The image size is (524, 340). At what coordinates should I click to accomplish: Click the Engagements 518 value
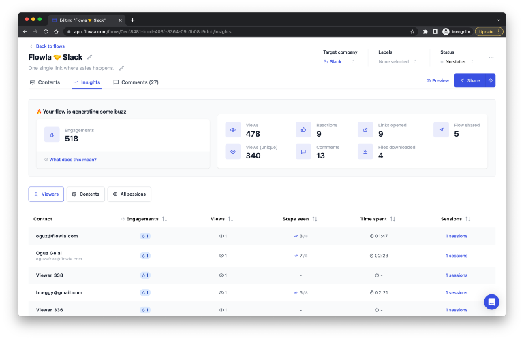(x=72, y=139)
